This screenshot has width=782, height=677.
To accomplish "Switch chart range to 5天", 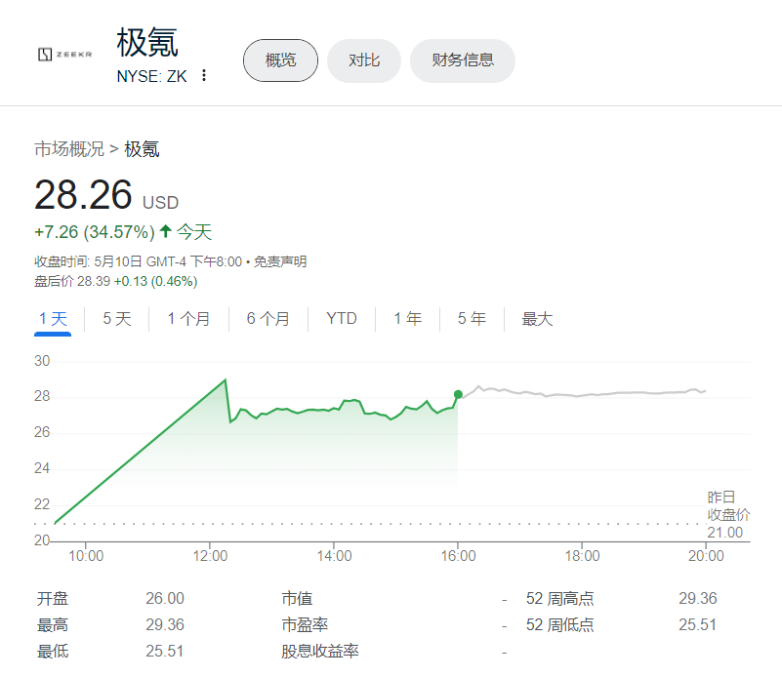I will 116,318.
